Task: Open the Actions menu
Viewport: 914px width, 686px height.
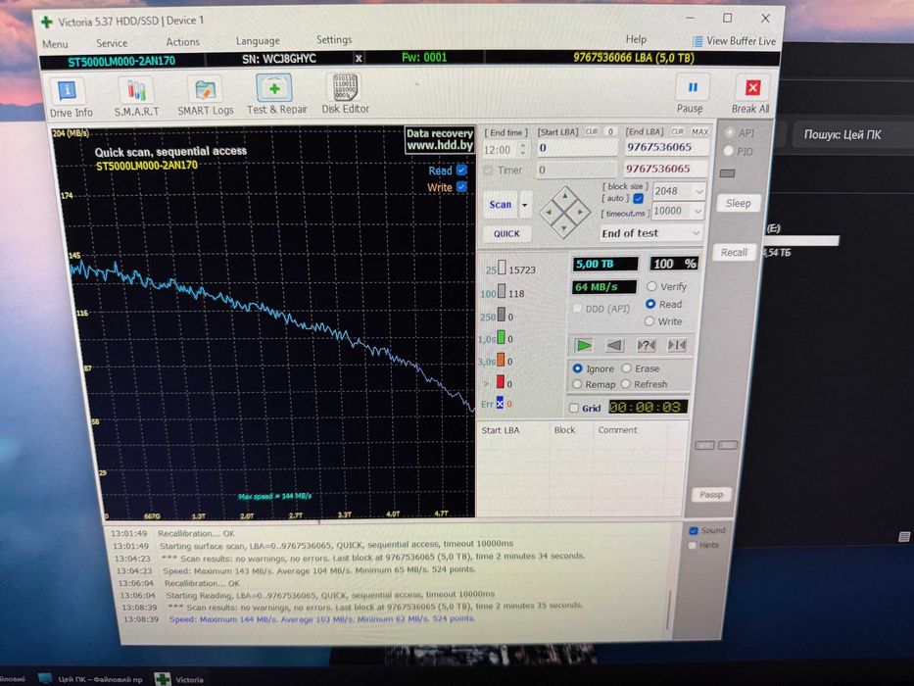Action: click(182, 42)
